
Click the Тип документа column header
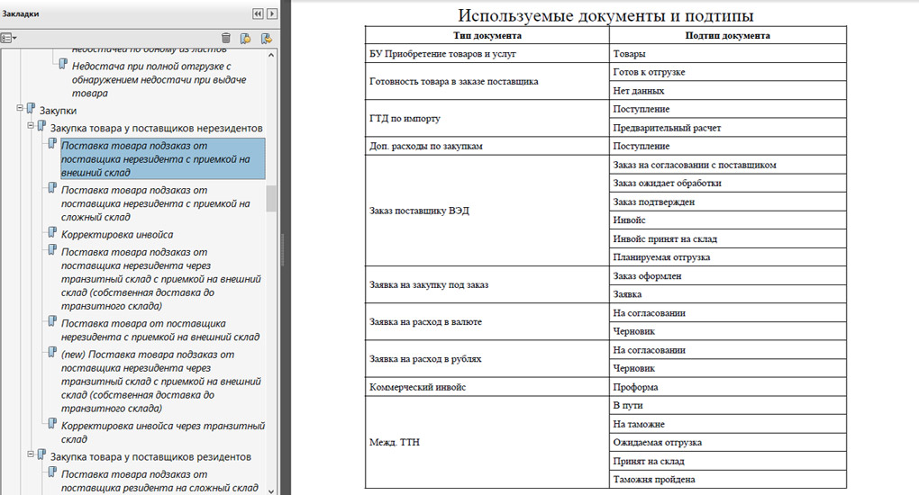(x=487, y=35)
